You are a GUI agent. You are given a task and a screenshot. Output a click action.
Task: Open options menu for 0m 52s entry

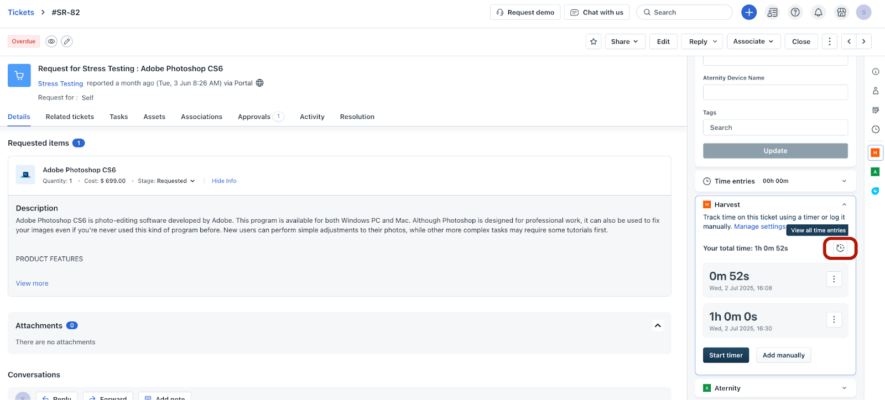point(834,279)
